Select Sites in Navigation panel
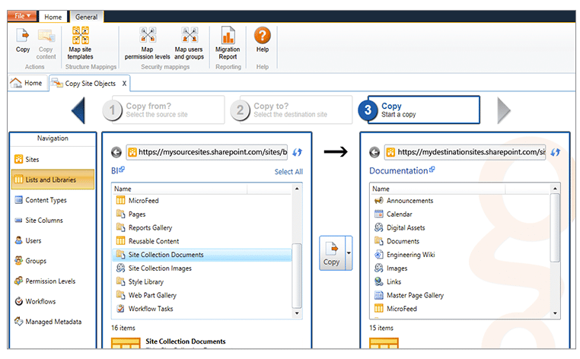This screenshot has width=580, height=359. pos(53,160)
